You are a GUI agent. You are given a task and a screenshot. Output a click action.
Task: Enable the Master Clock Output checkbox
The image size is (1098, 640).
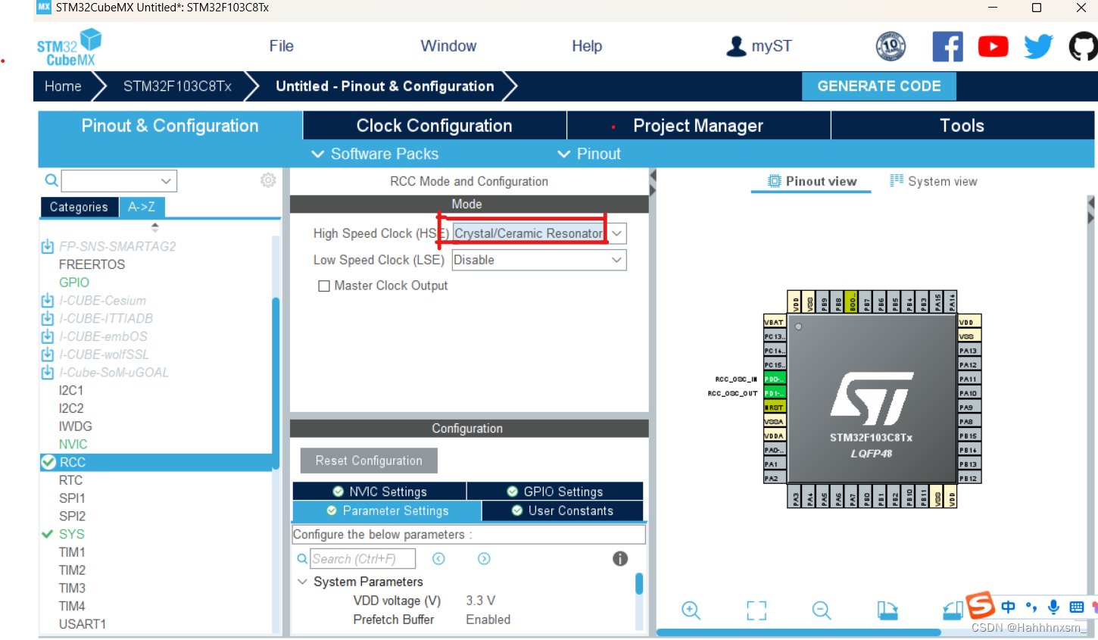tap(324, 286)
